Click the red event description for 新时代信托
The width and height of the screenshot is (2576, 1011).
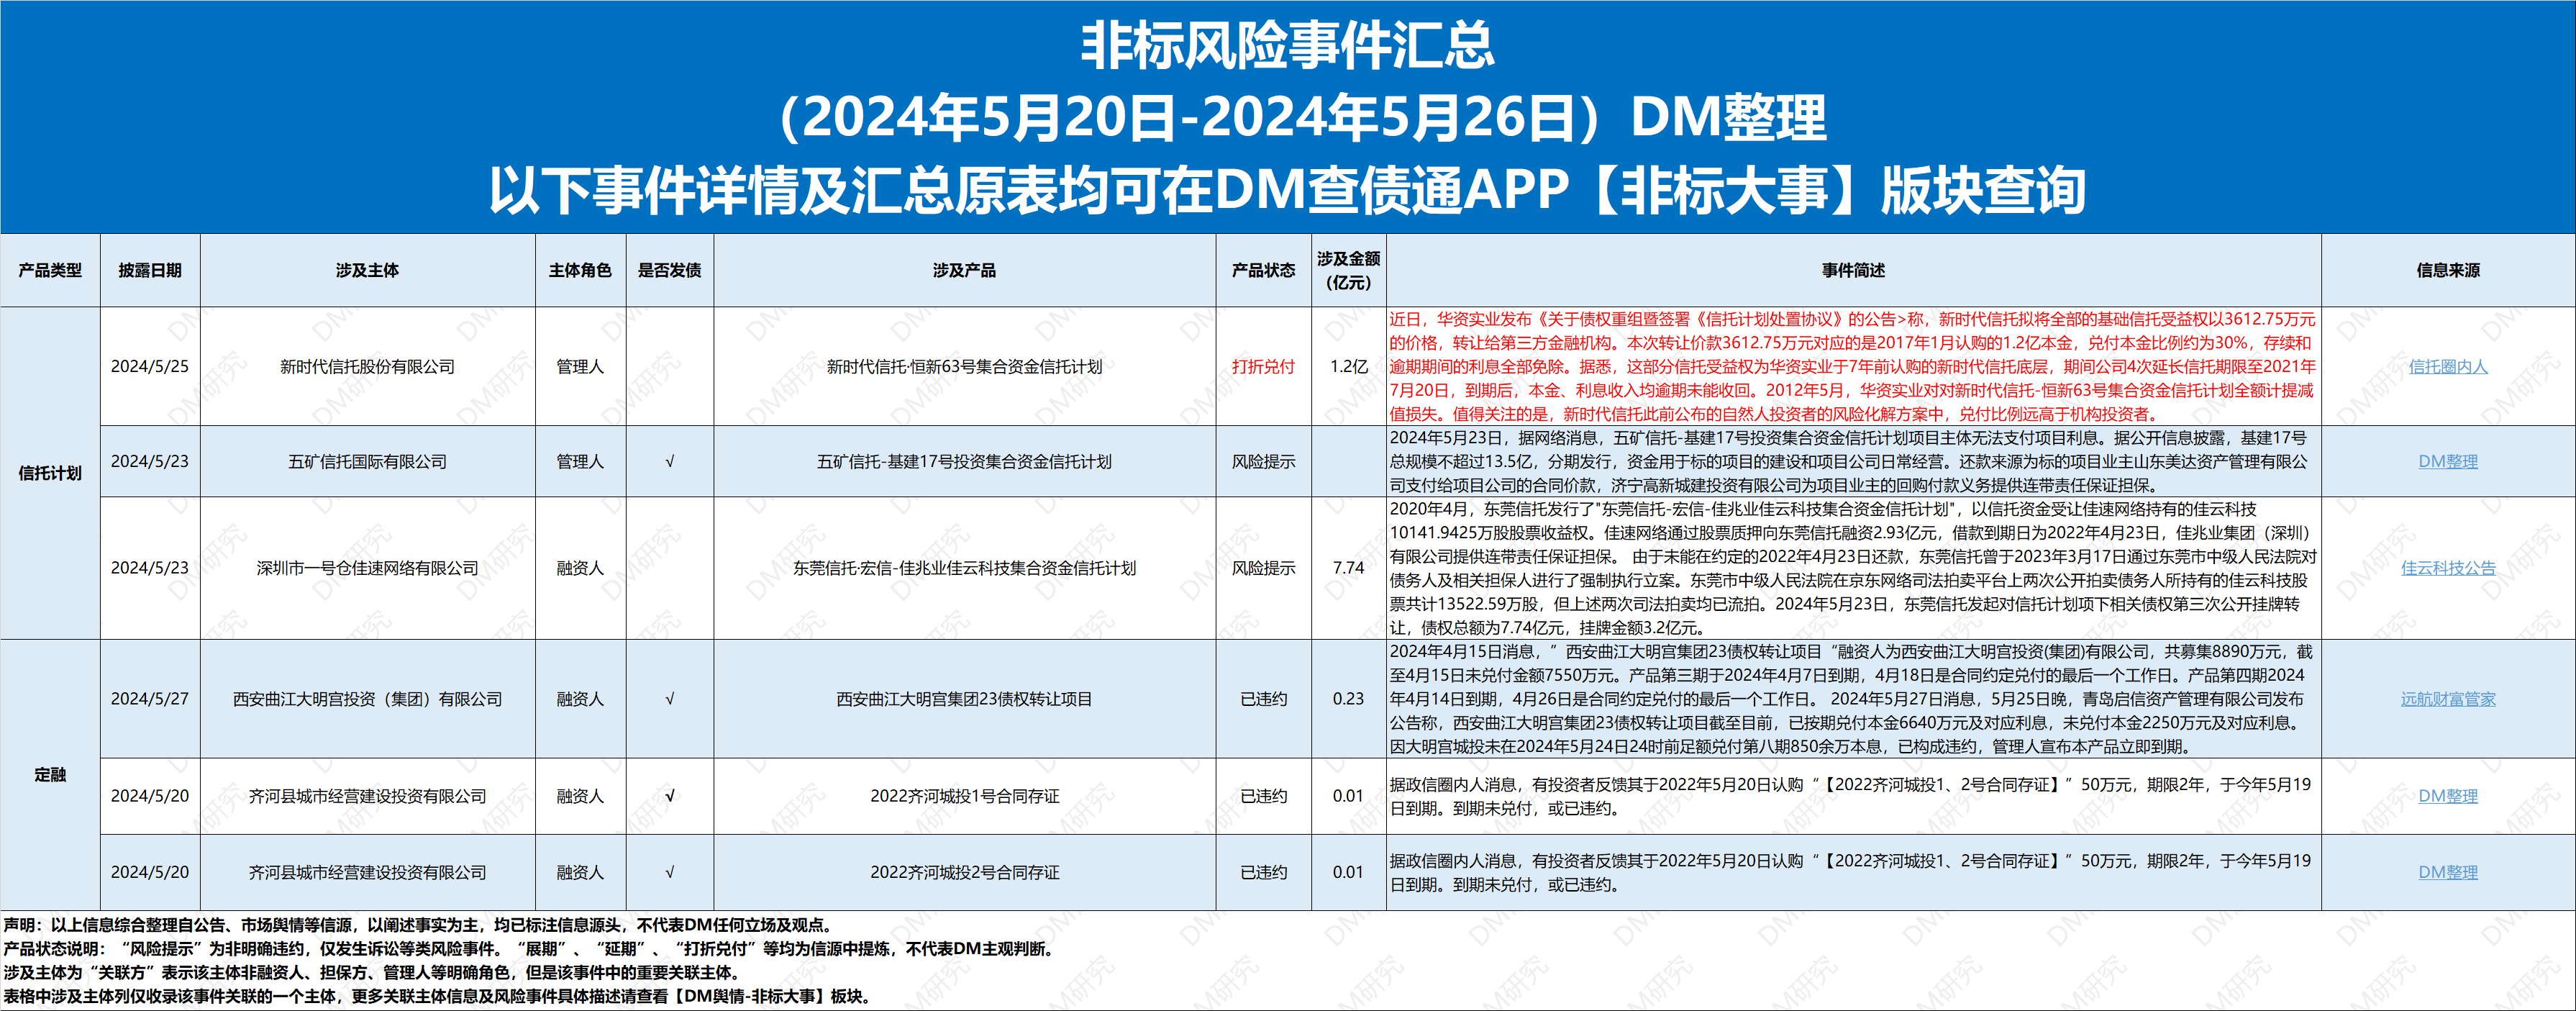(1853, 367)
